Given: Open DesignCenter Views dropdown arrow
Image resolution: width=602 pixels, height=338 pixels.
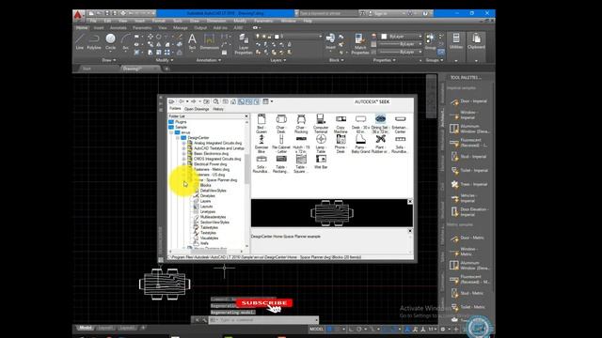Looking at the screenshot, I should pos(272,101).
